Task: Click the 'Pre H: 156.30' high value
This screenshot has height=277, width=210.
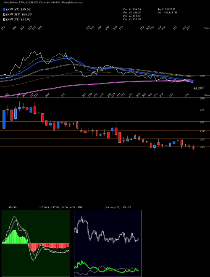Action: [132, 13]
